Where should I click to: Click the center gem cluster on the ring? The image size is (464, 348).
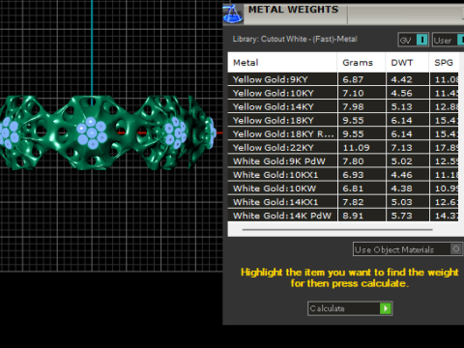coord(92,132)
